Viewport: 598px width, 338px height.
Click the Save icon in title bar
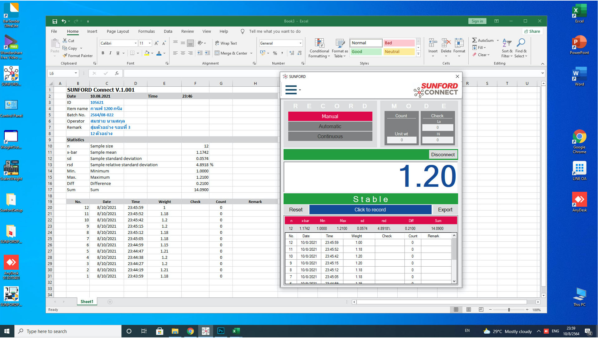pyautogui.click(x=55, y=21)
